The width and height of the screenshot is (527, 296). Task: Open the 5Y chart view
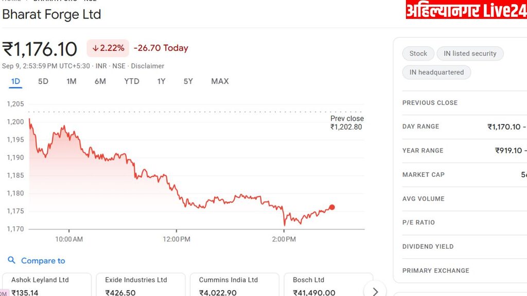(x=188, y=81)
